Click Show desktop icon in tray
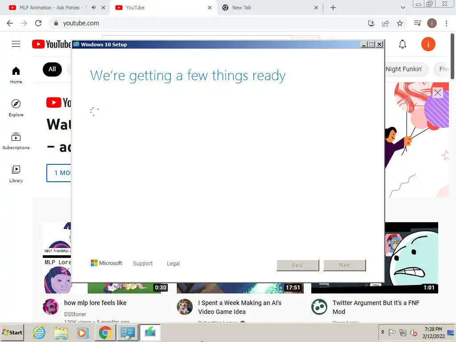 (x=451, y=333)
